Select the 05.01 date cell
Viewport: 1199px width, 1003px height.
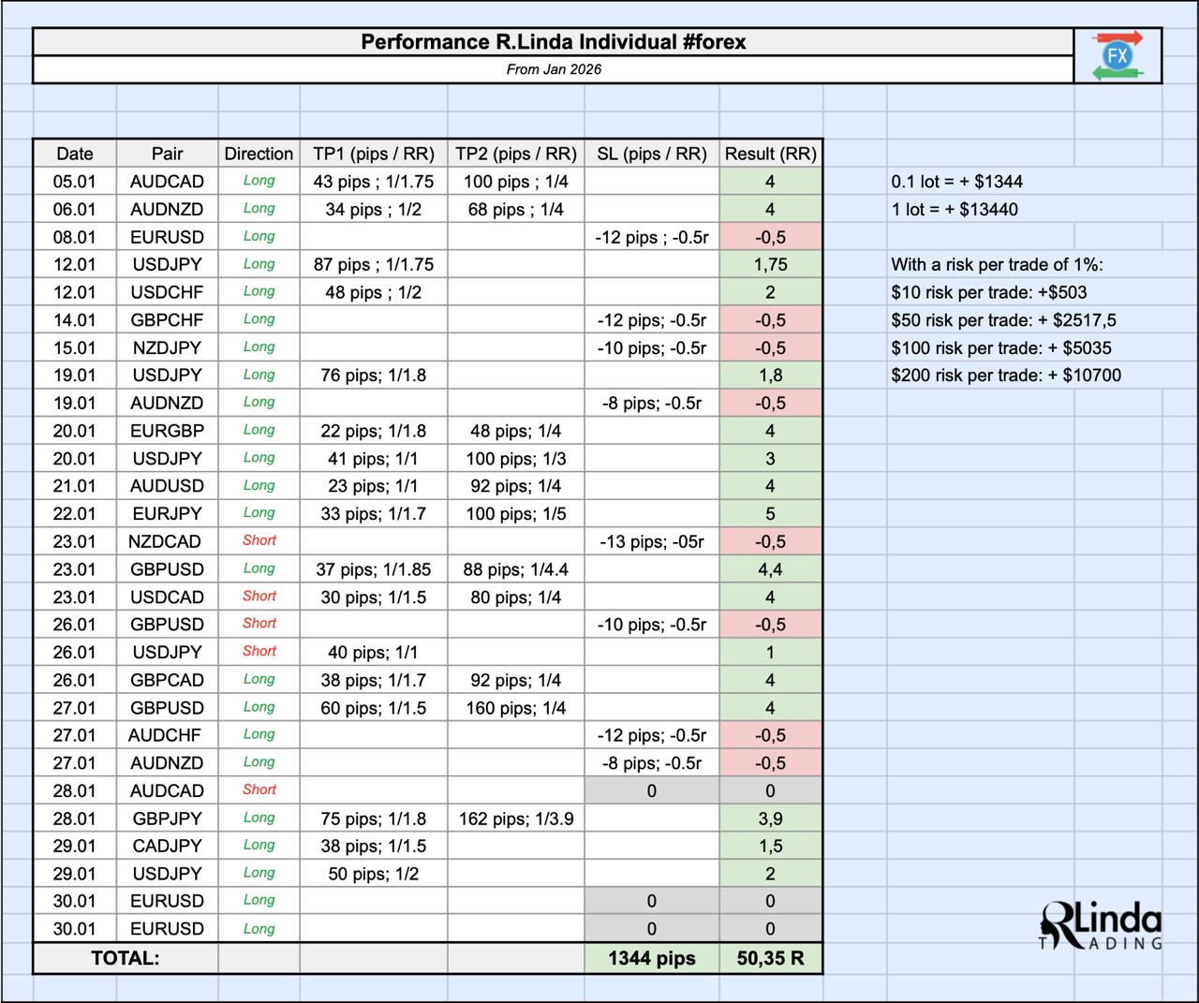(x=75, y=182)
